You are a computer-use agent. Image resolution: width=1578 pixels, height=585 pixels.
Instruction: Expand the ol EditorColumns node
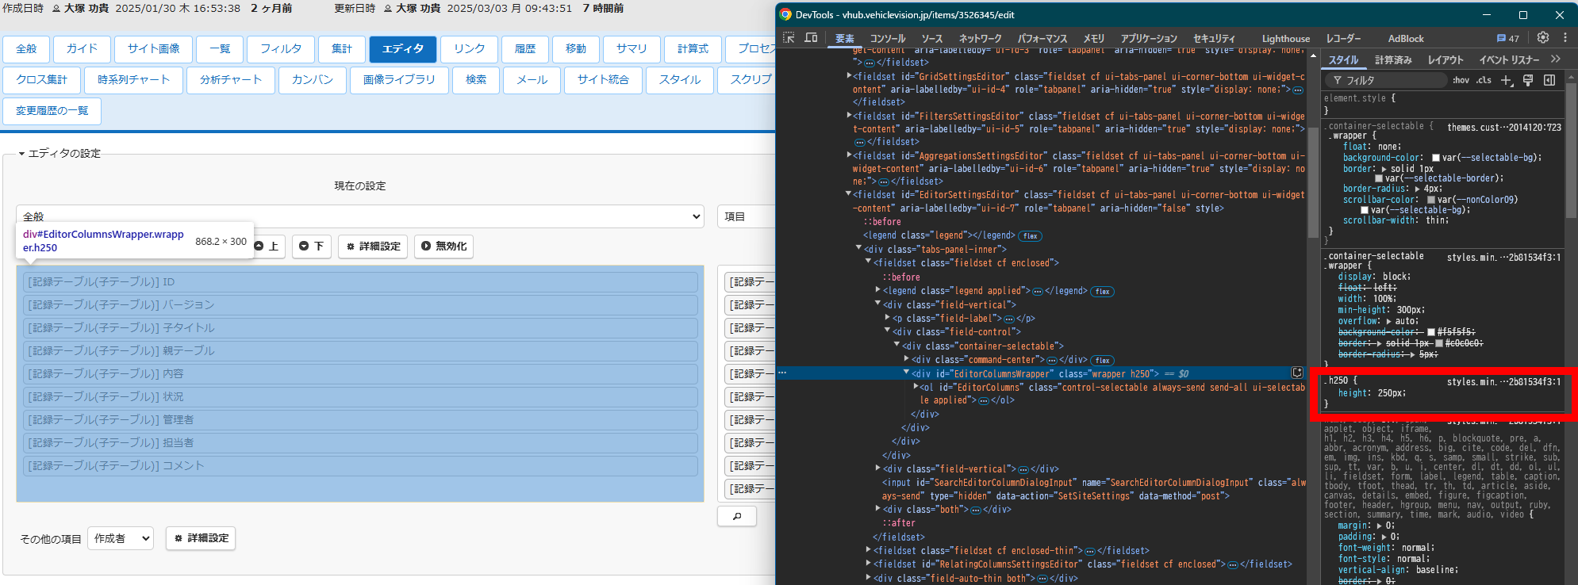click(x=916, y=387)
